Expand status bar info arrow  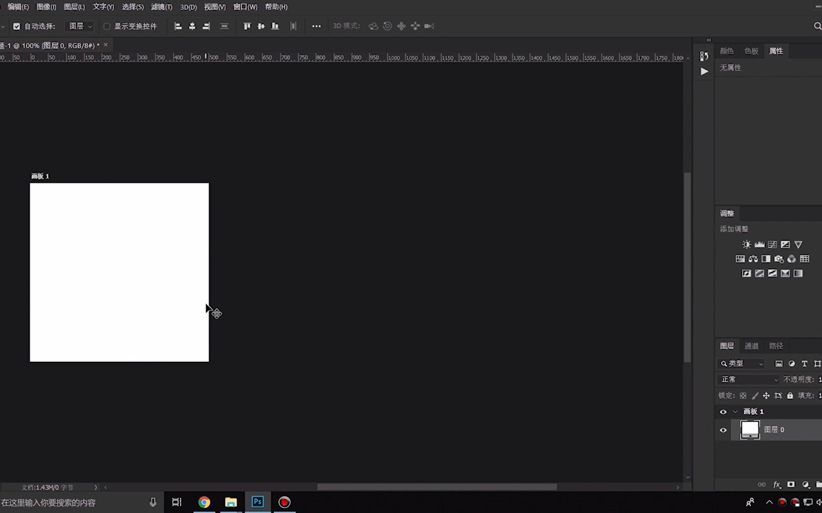[x=96, y=487]
